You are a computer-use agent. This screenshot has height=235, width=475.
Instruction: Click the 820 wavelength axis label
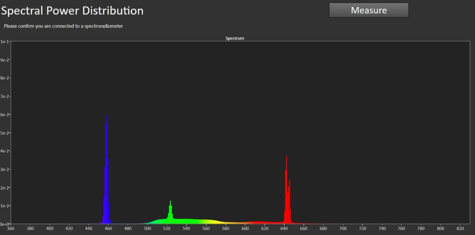(460, 229)
